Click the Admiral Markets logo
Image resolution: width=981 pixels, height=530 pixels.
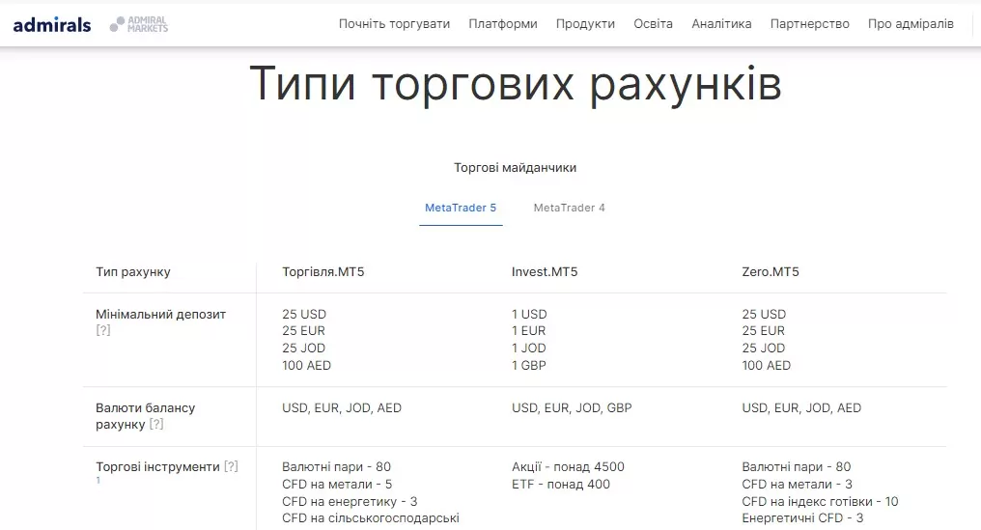pyautogui.click(x=139, y=24)
